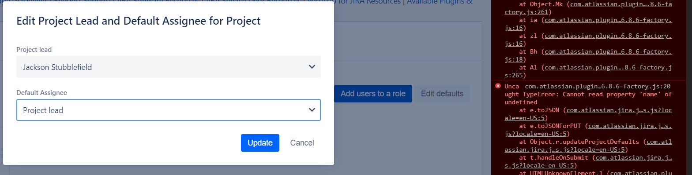Open source link for e.toJSON frame
The image size is (692, 175).
click(588, 114)
